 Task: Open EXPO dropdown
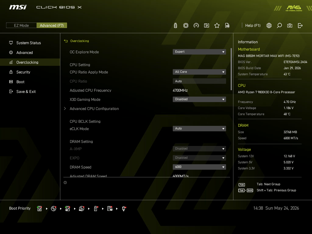click(199, 158)
